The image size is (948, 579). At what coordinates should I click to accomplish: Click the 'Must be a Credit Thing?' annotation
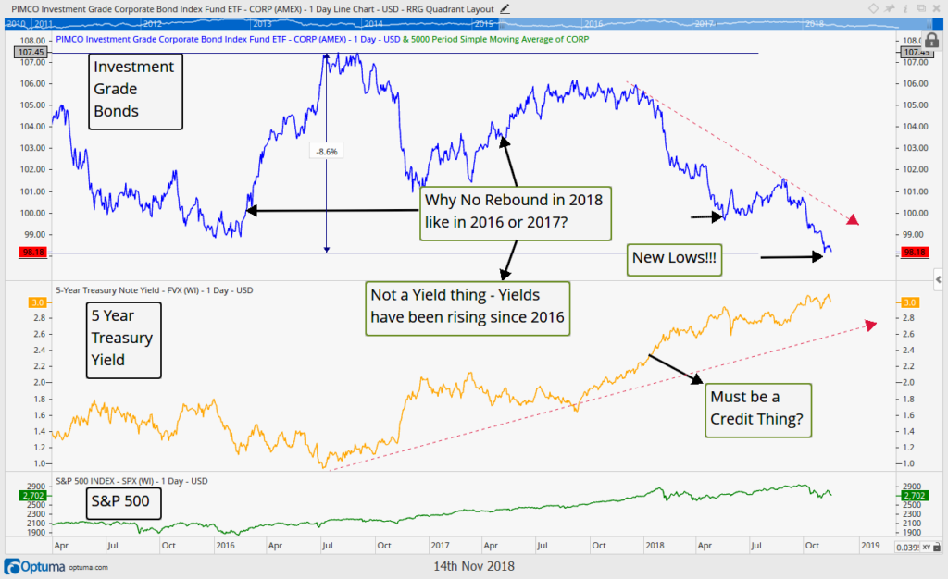tap(758, 411)
